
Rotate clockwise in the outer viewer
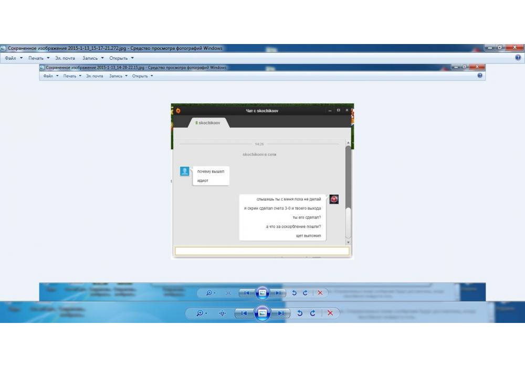(312, 313)
